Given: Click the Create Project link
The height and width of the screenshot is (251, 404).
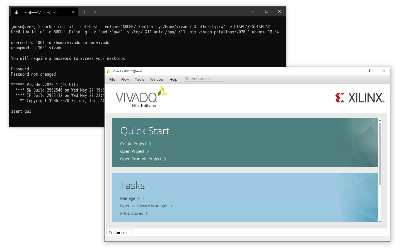Looking at the screenshot, I should (133, 144).
